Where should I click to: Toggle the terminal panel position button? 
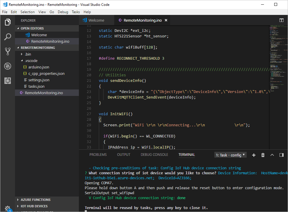281,155
